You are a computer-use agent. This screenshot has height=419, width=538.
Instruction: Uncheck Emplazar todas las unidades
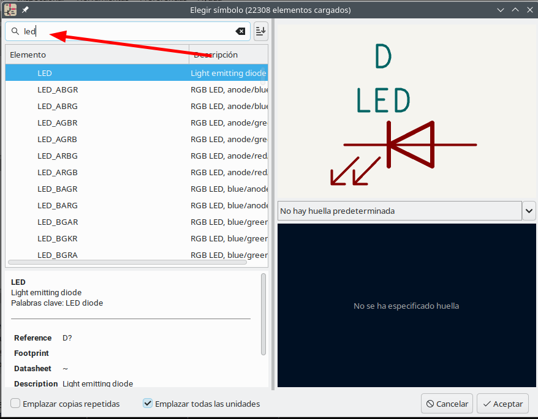pos(148,404)
